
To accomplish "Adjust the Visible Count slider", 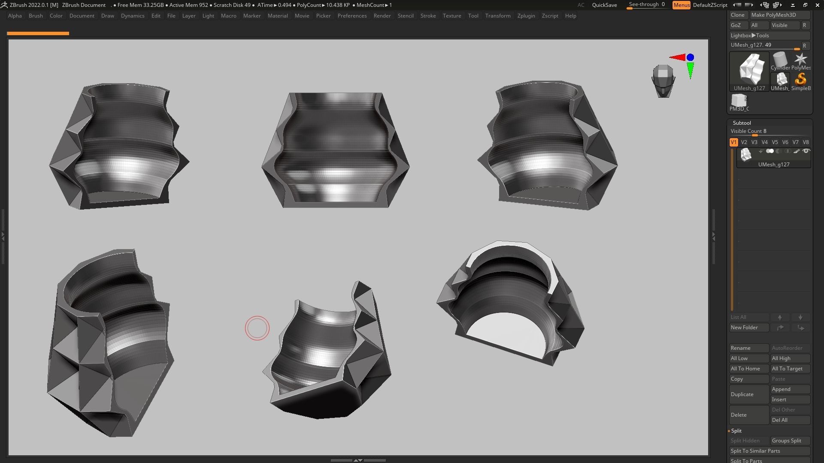I will coord(769,132).
